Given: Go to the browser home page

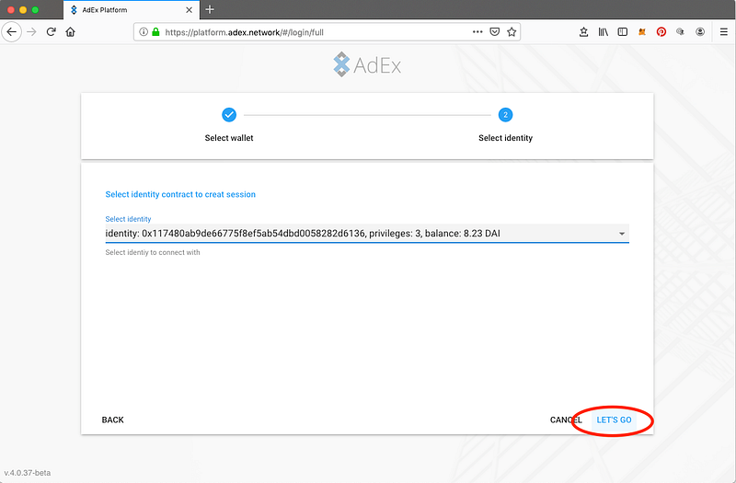Looking at the screenshot, I should coord(71,32).
